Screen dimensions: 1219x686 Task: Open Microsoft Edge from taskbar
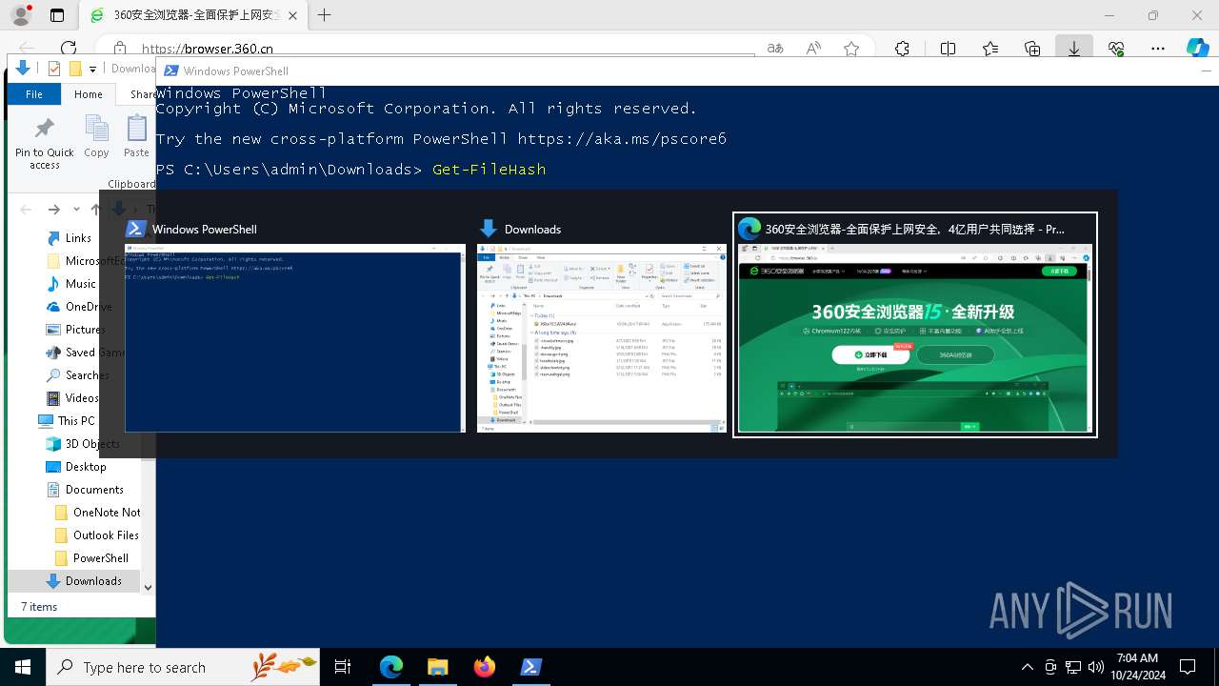pyautogui.click(x=390, y=667)
